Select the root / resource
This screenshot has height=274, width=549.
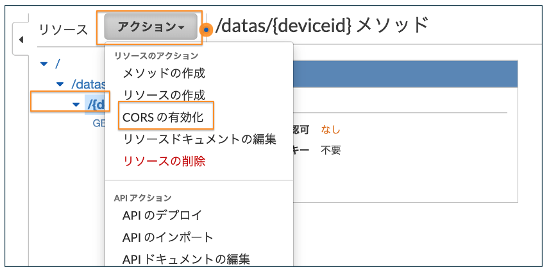58,64
